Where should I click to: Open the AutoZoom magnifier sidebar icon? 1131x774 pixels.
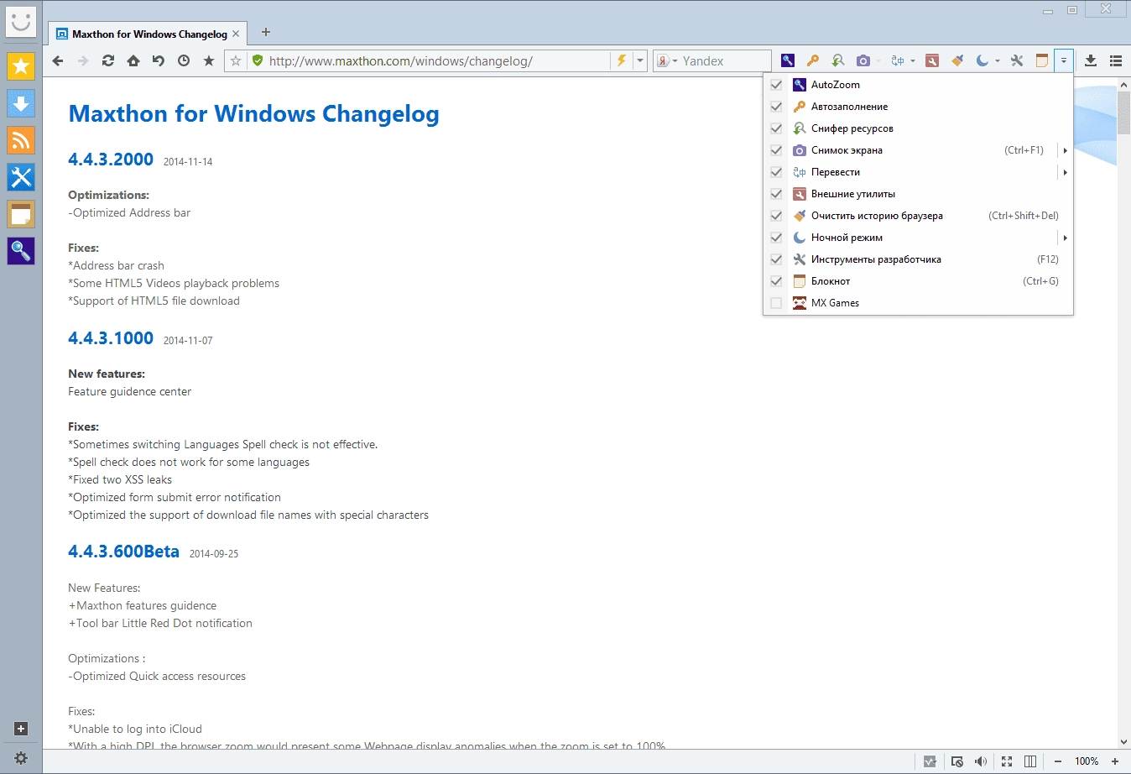pos(21,251)
